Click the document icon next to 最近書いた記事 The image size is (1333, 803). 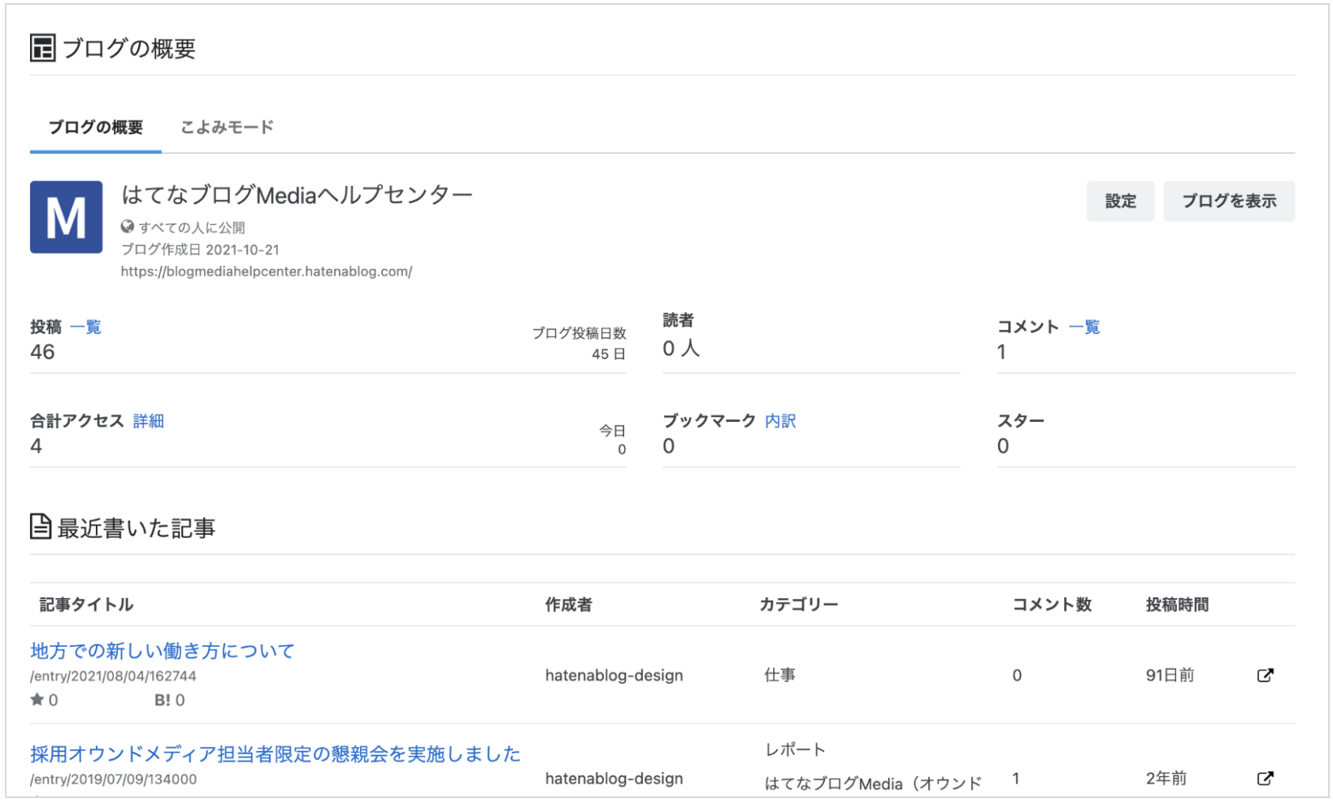click(x=40, y=527)
